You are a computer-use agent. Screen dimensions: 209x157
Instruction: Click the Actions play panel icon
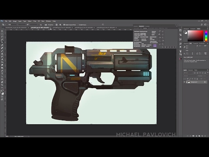click(x=181, y=47)
